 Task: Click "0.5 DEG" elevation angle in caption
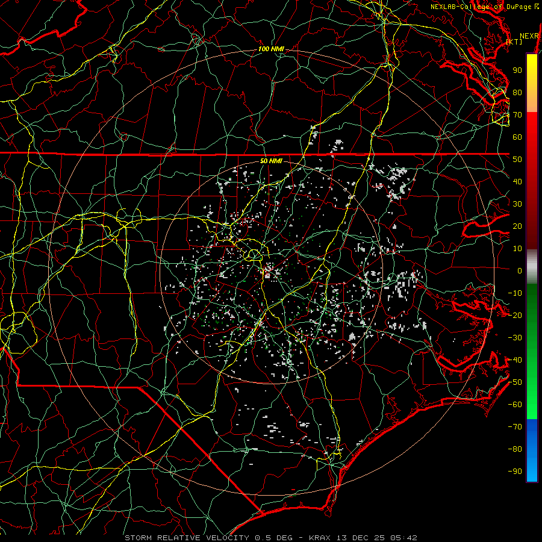pyautogui.click(x=273, y=538)
